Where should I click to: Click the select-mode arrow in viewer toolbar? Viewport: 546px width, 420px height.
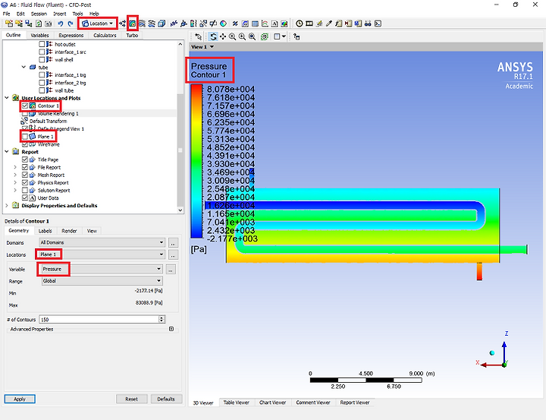pyautogui.click(x=198, y=36)
